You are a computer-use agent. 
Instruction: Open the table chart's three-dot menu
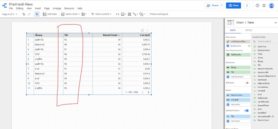coord(147,30)
